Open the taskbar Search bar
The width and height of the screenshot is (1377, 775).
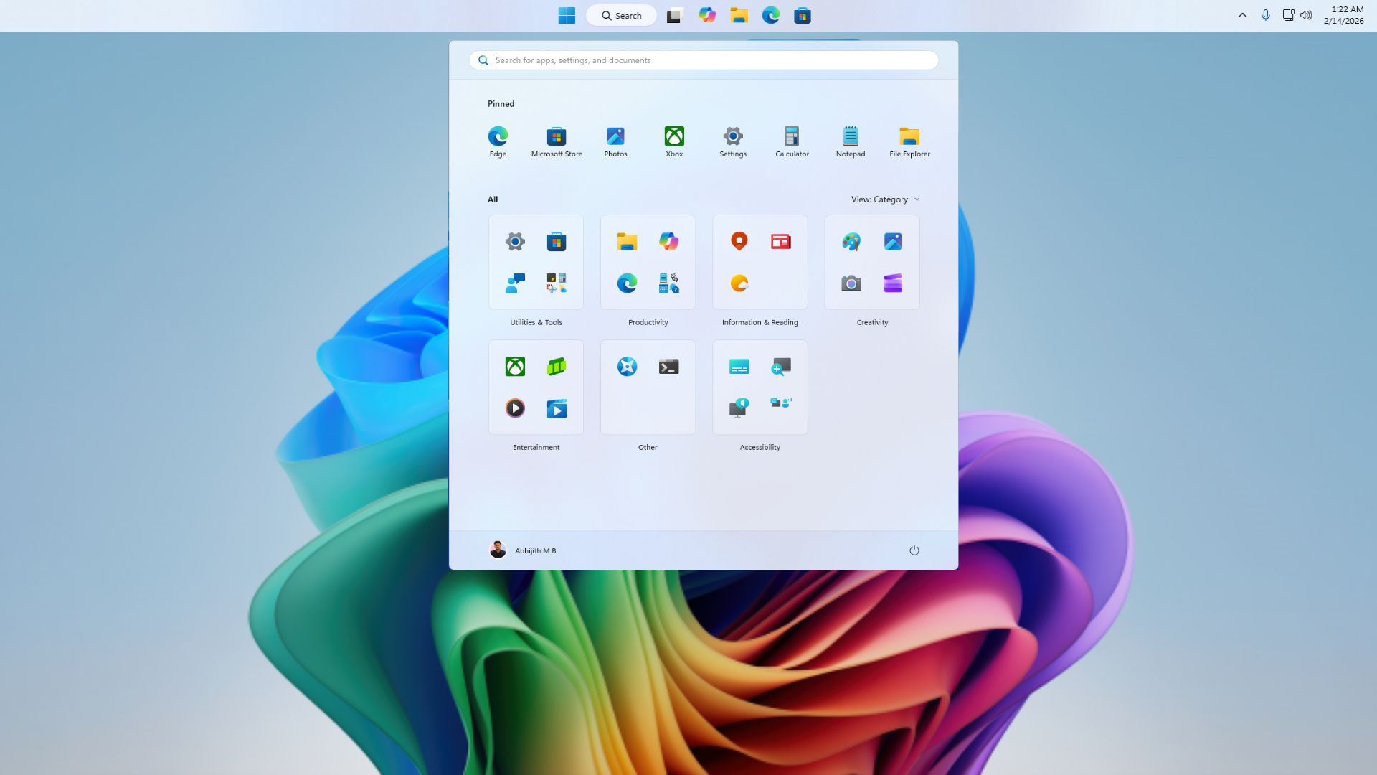pyautogui.click(x=620, y=15)
